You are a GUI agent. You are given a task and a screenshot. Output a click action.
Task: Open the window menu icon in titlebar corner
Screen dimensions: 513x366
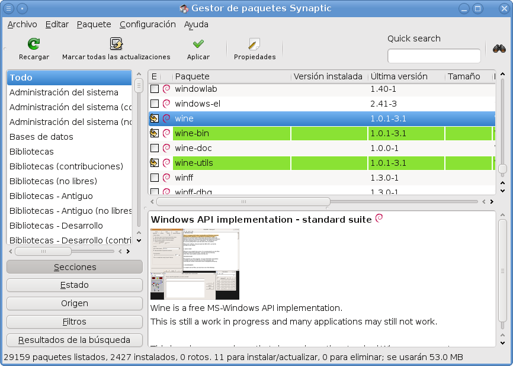pyautogui.click(x=8, y=8)
